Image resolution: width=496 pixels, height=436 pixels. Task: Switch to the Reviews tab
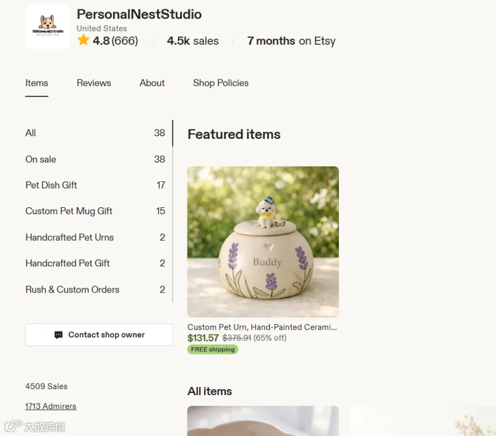click(94, 83)
